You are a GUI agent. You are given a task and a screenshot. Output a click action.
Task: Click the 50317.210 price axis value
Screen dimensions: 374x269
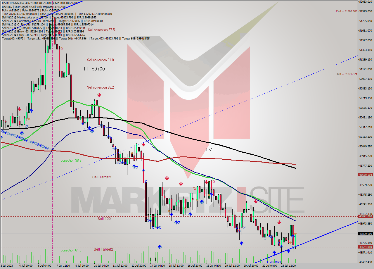click(366, 127)
